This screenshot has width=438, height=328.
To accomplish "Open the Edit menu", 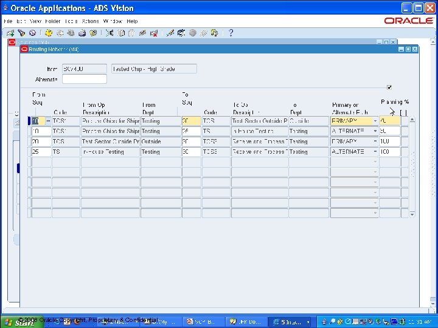I will 21,21.
